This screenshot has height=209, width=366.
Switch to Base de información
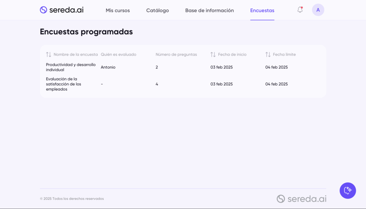(209, 10)
